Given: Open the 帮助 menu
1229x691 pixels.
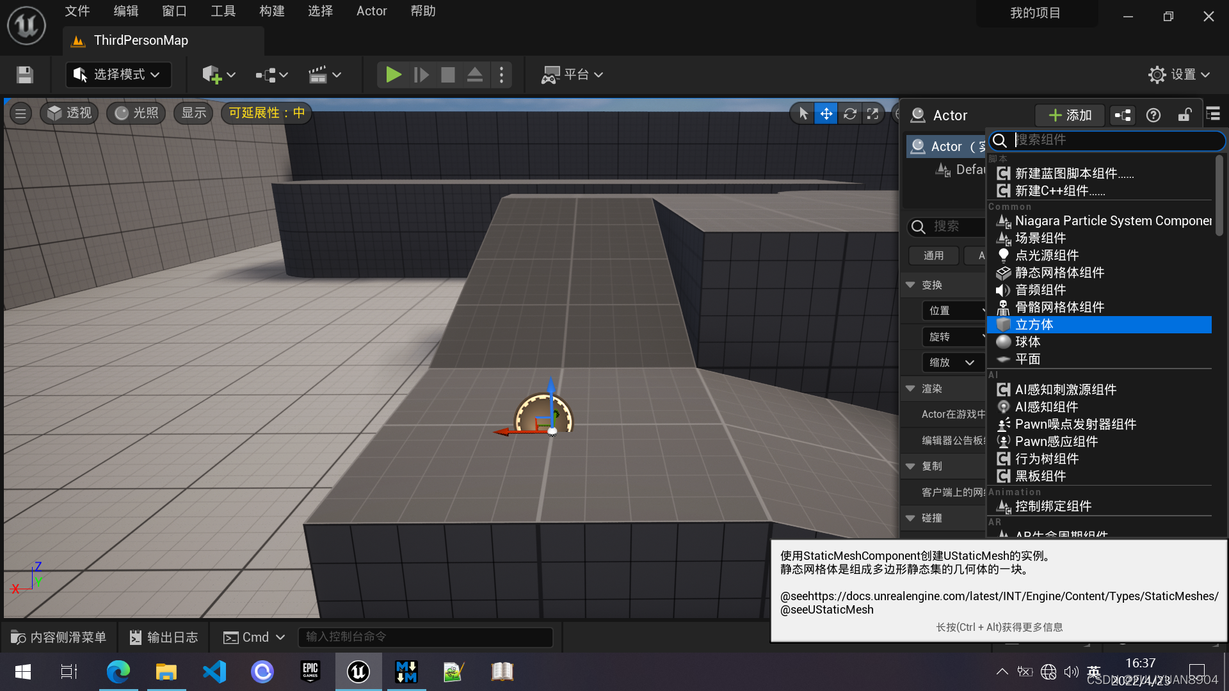Looking at the screenshot, I should [423, 11].
